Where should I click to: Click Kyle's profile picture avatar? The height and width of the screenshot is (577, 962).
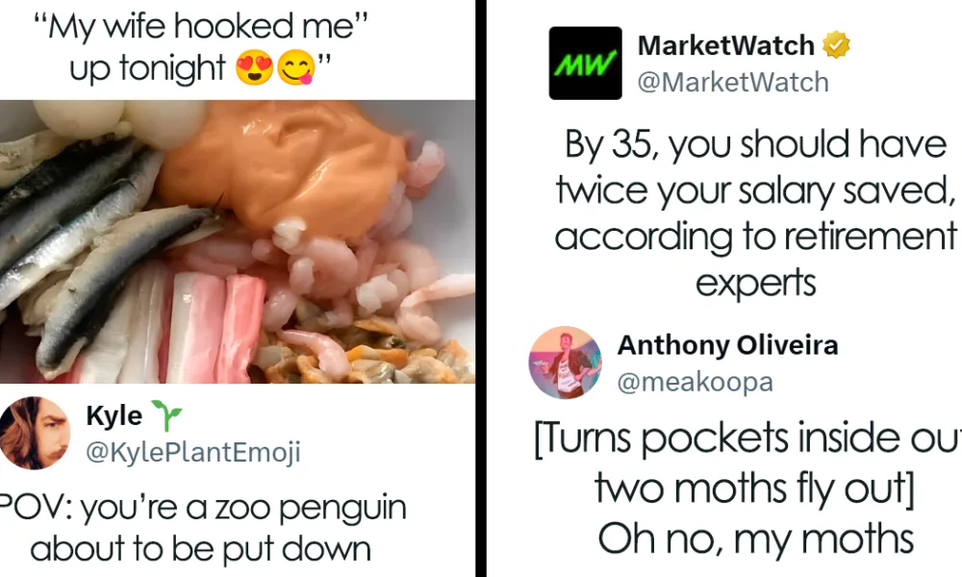pos(34,433)
